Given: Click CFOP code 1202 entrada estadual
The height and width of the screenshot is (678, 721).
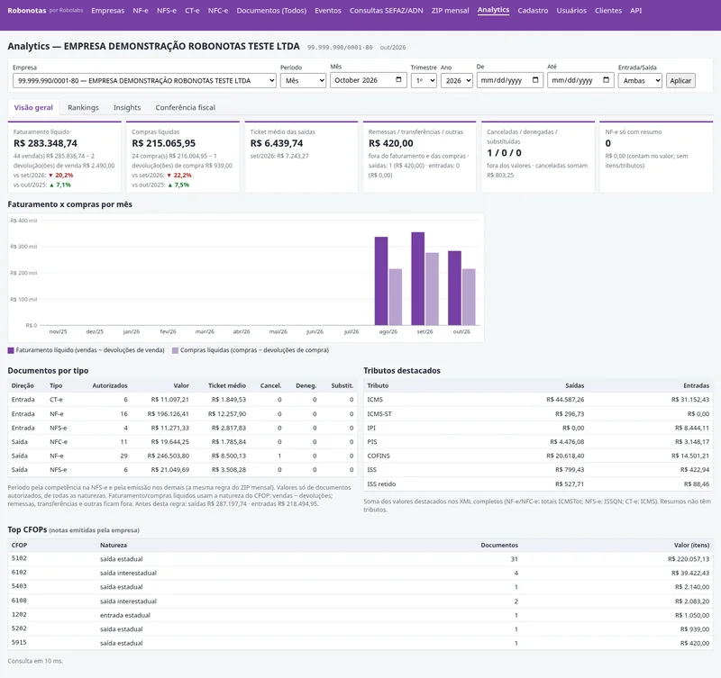Looking at the screenshot, I should (x=360, y=615).
